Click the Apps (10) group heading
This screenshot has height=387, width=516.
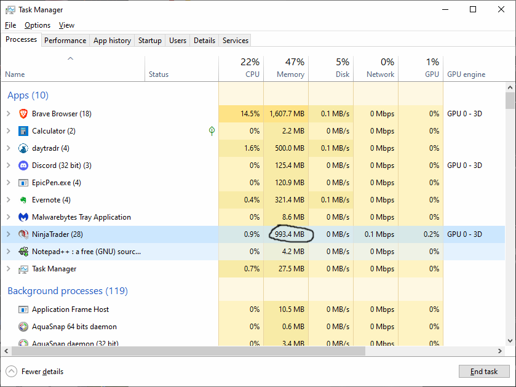coord(28,95)
